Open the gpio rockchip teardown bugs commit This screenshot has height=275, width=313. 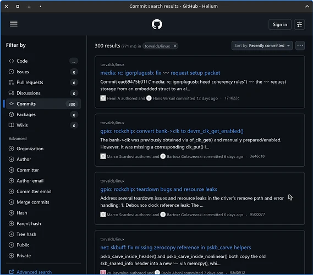158,189
